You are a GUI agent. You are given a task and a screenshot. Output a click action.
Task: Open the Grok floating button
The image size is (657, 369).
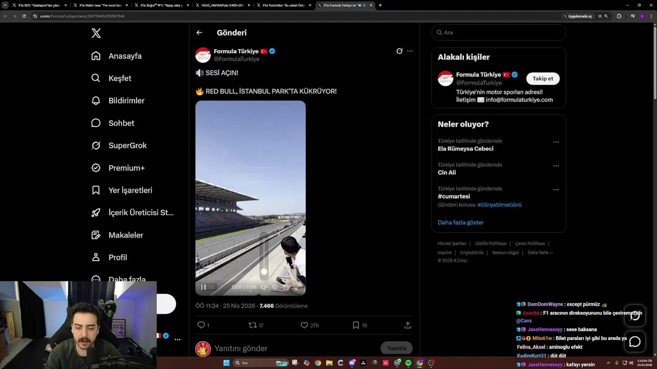tap(635, 316)
